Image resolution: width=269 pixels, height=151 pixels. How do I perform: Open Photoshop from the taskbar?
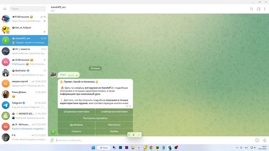click(121, 148)
